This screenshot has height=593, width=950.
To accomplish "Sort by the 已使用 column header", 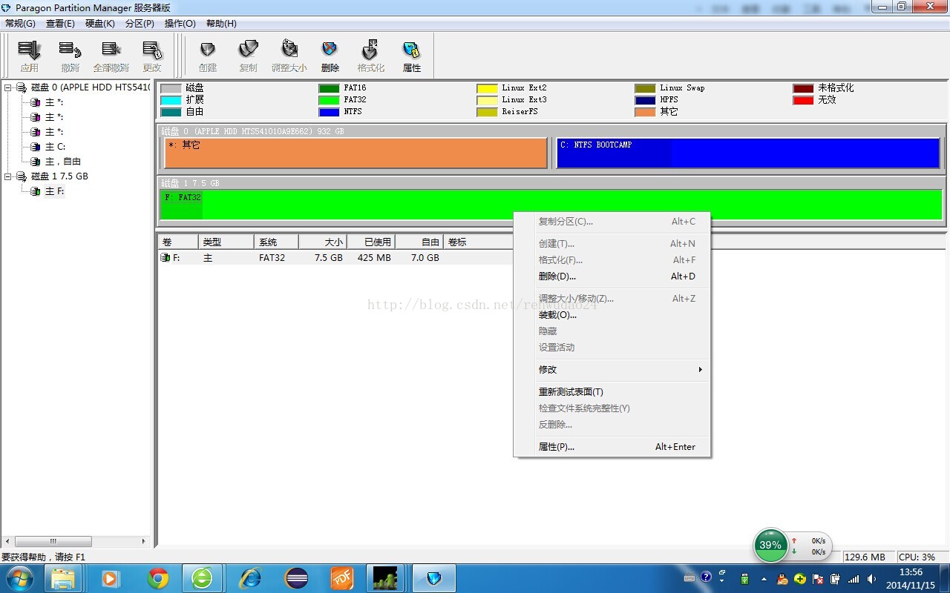I will click(373, 242).
